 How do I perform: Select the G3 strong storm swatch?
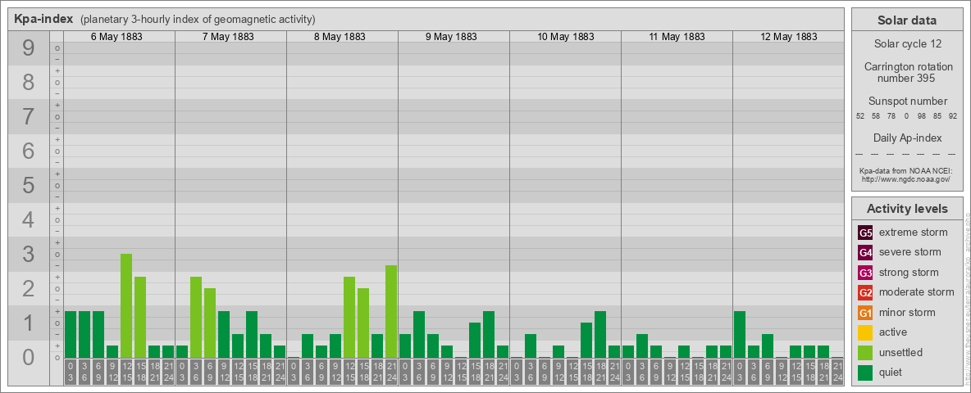point(866,273)
